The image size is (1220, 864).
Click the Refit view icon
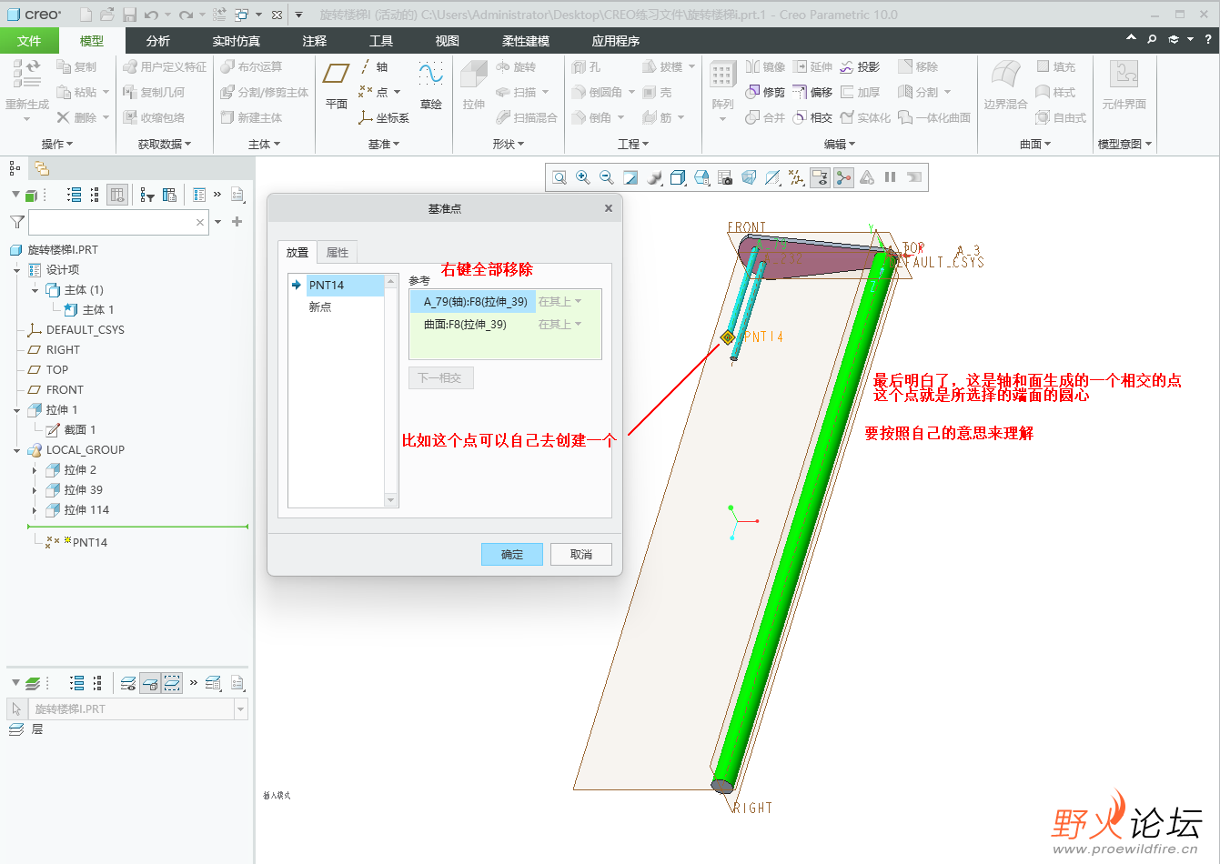[560, 177]
